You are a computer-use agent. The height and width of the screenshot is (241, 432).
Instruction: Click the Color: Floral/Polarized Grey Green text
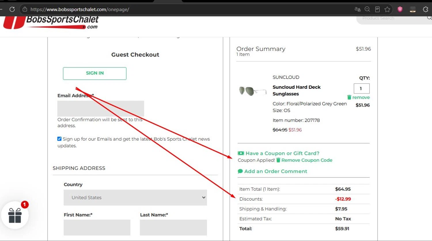[x=310, y=104]
